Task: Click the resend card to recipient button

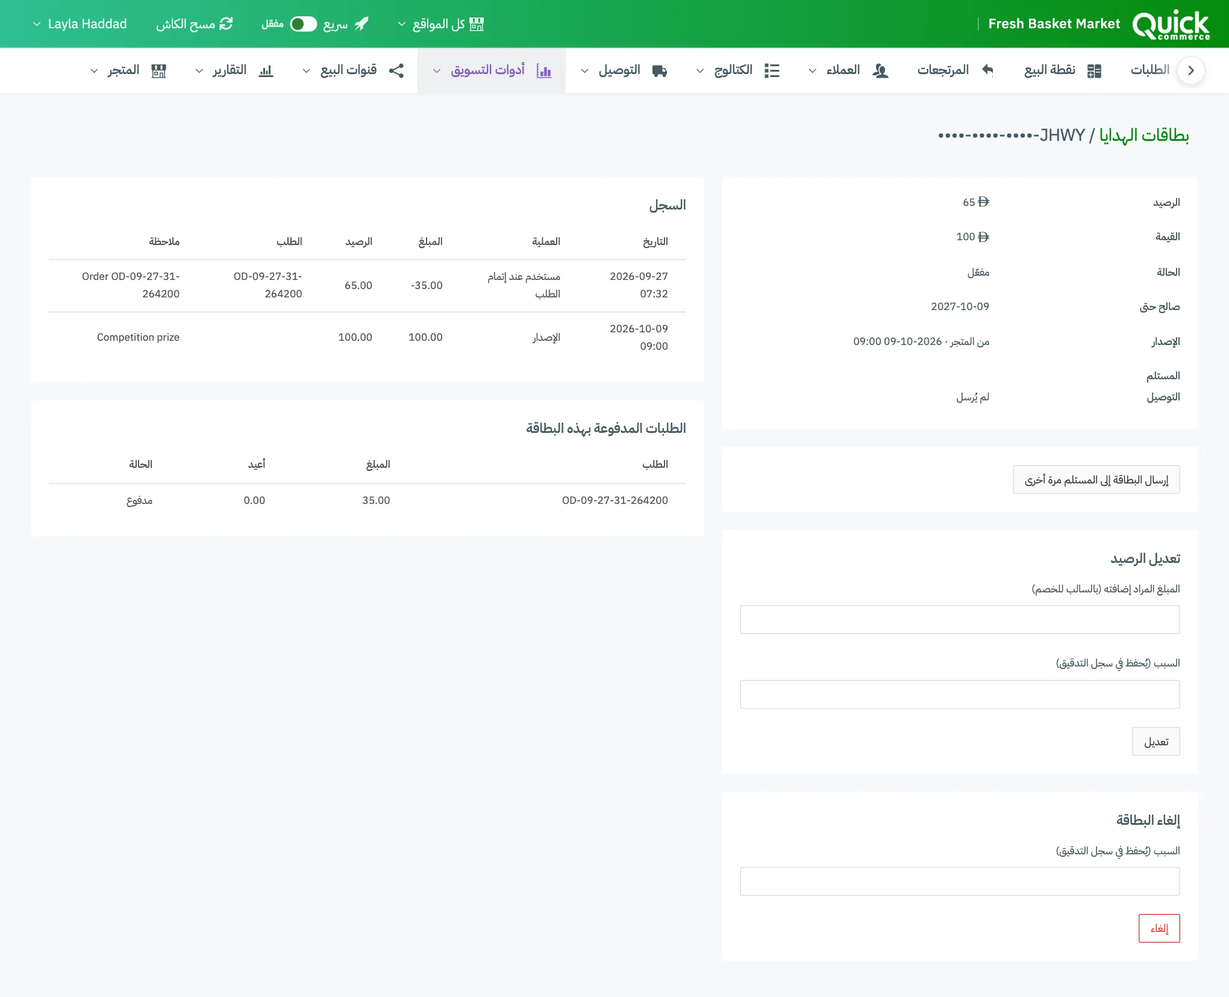Action: tap(1096, 480)
